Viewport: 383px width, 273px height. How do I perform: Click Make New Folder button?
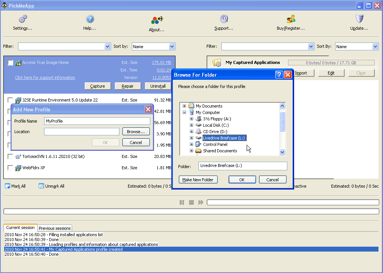198,180
